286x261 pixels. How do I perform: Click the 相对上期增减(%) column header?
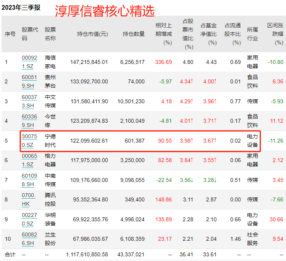click(x=164, y=34)
